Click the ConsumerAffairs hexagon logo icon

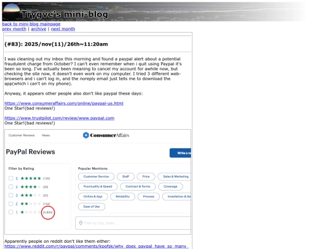[x=85, y=135]
